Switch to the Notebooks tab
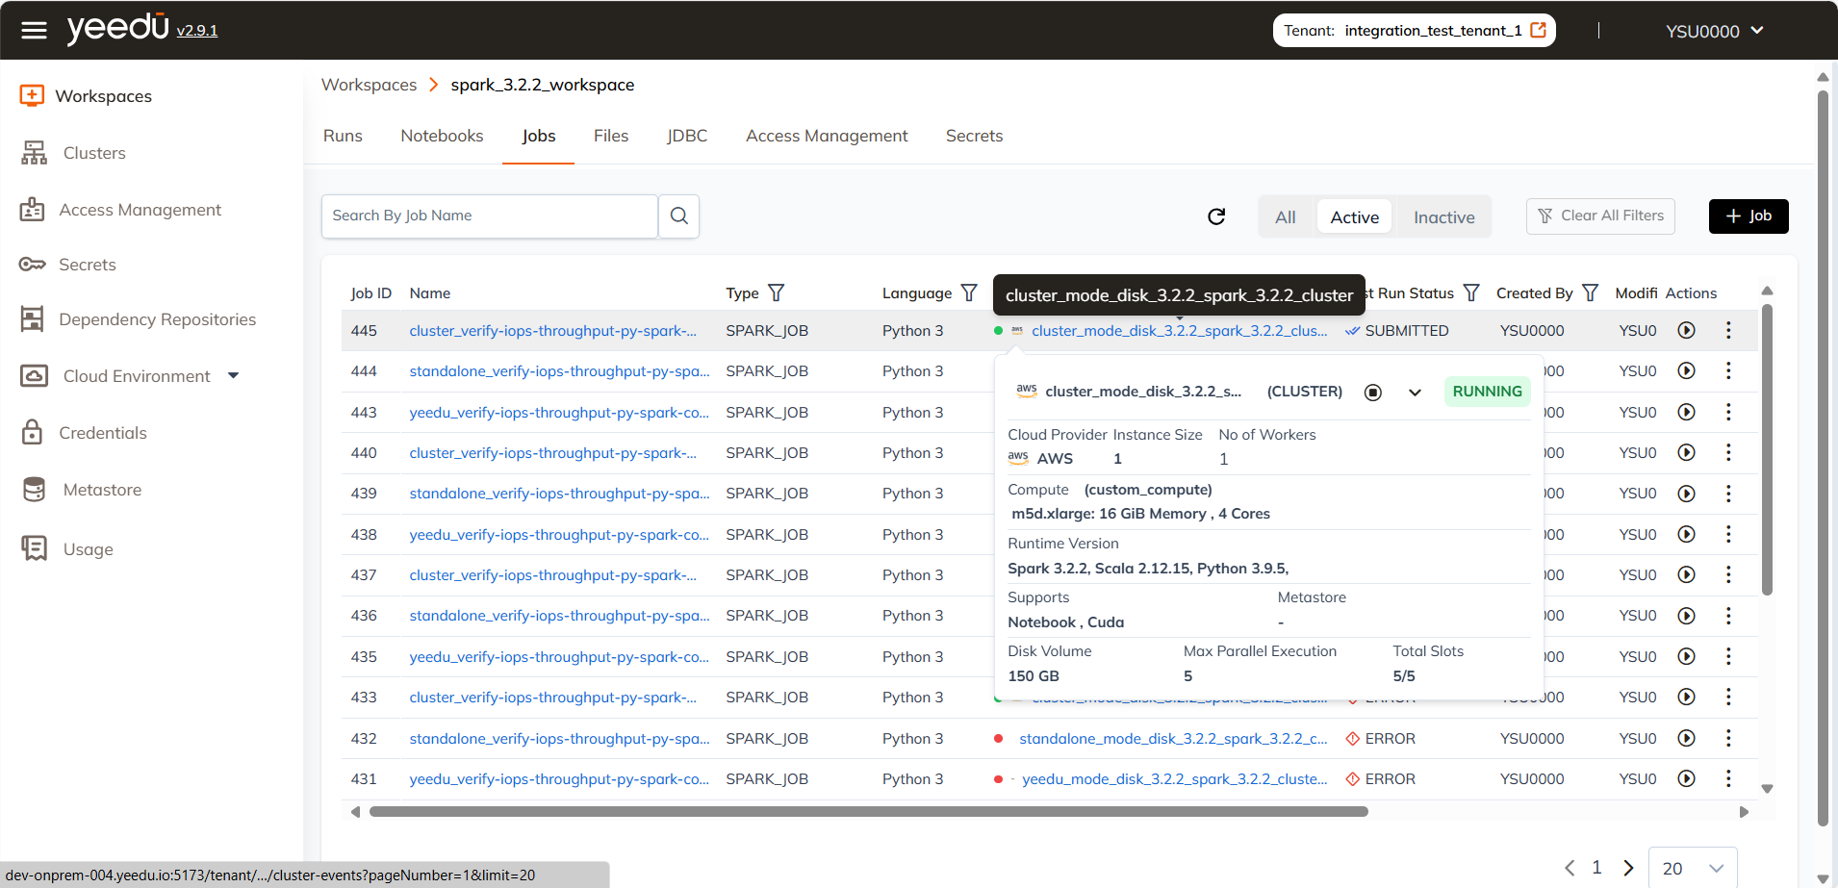 point(442,135)
